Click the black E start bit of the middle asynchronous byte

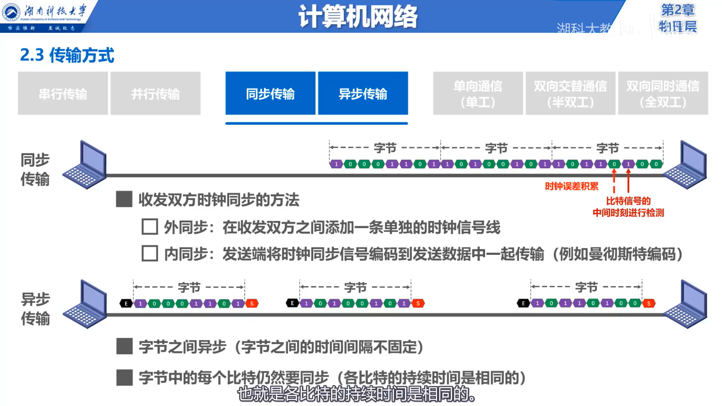(292, 303)
